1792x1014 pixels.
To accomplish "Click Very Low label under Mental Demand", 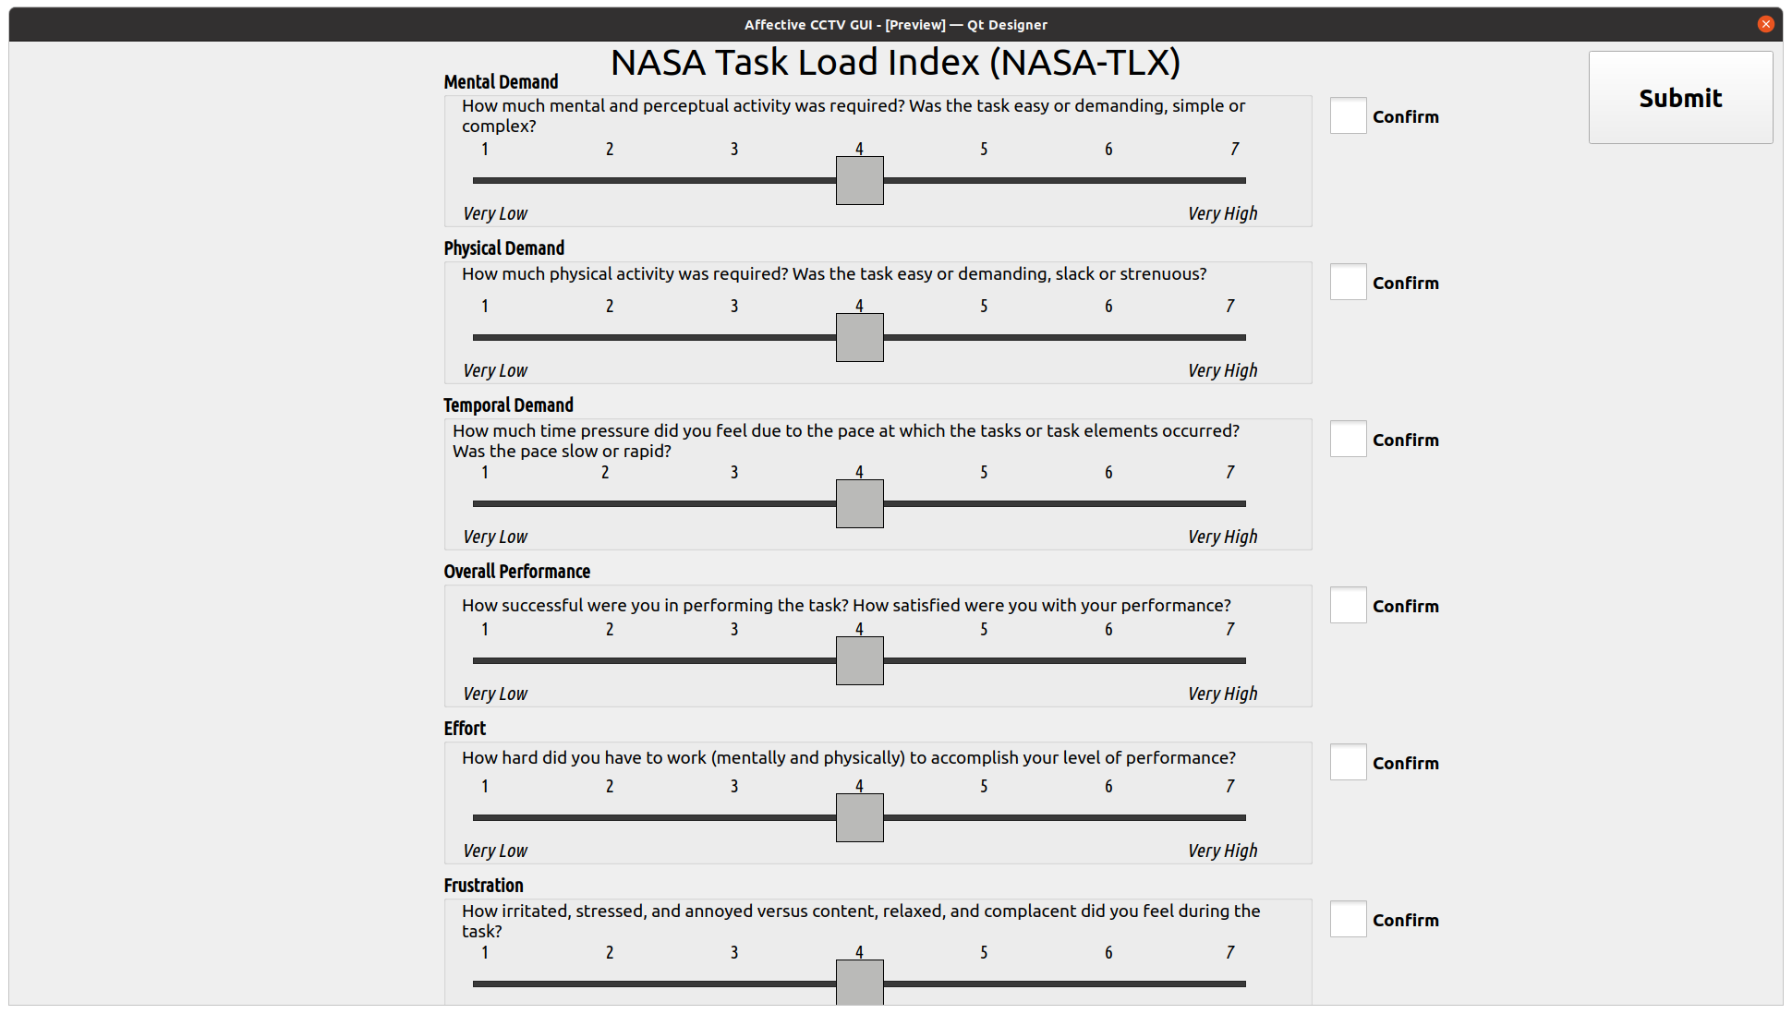I will click(x=495, y=213).
